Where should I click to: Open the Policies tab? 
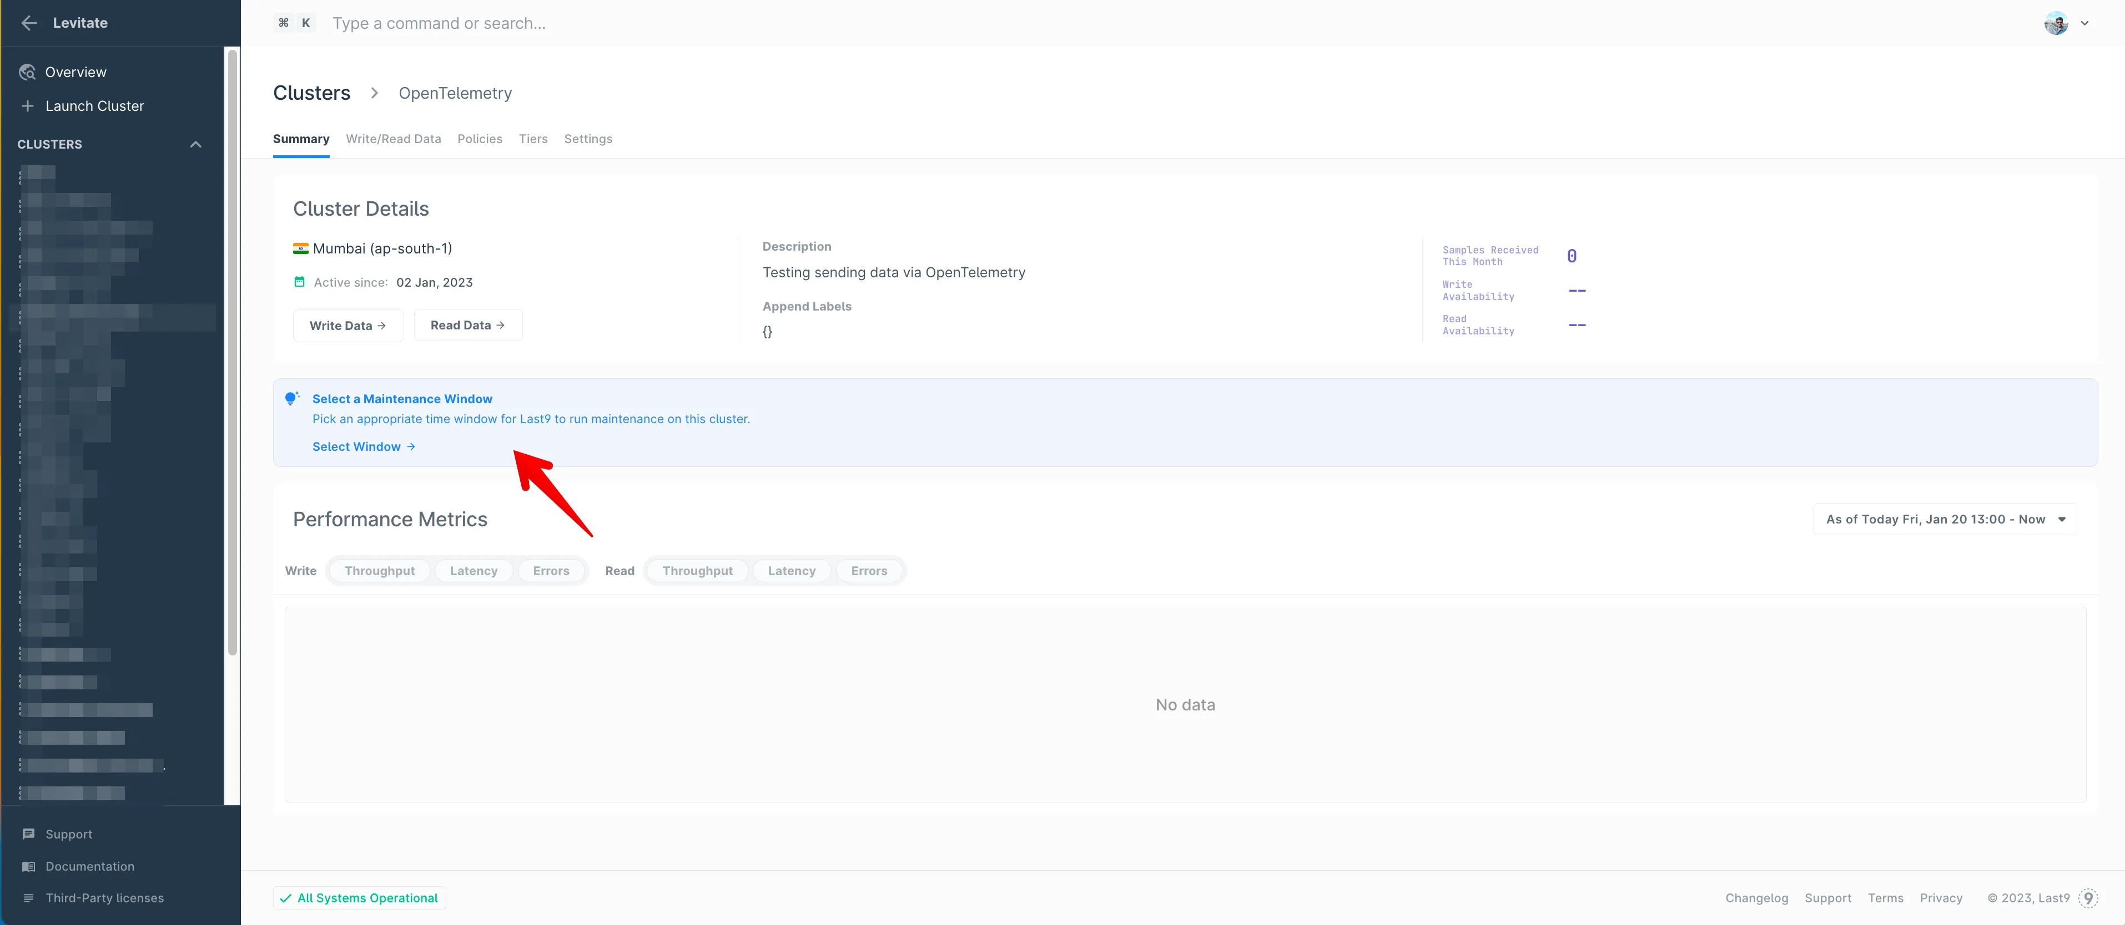[479, 139]
